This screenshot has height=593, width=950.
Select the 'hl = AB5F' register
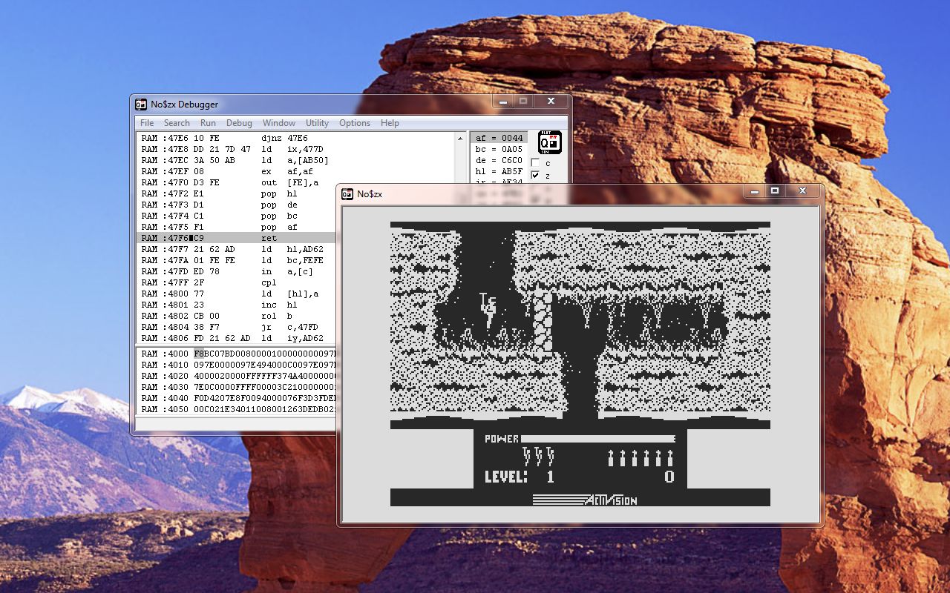[x=499, y=171]
